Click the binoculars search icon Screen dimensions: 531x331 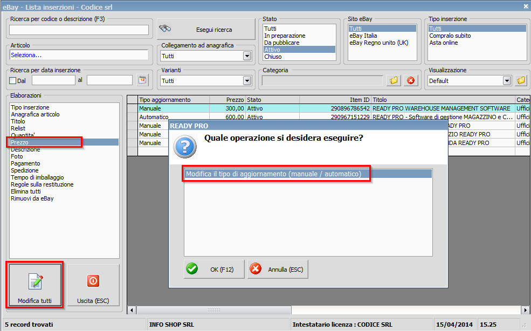pos(165,29)
